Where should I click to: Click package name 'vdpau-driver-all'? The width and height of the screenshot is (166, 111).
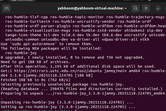click(120, 39)
